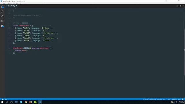The image size is (185, 104).
Task: Click the 'Python' string in code
Action: tap(45, 28)
